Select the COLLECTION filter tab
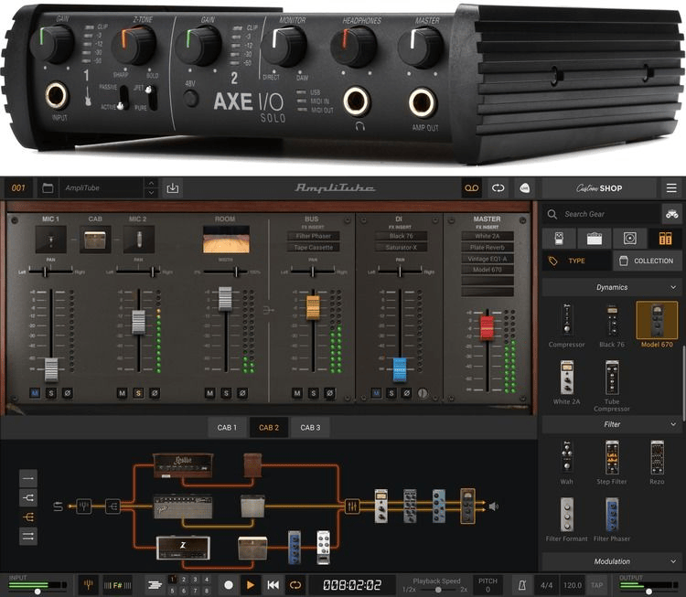The width and height of the screenshot is (686, 597). coord(647,261)
